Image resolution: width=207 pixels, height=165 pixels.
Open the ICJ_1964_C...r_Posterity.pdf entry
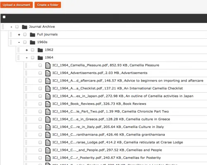click(x=106, y=158)
